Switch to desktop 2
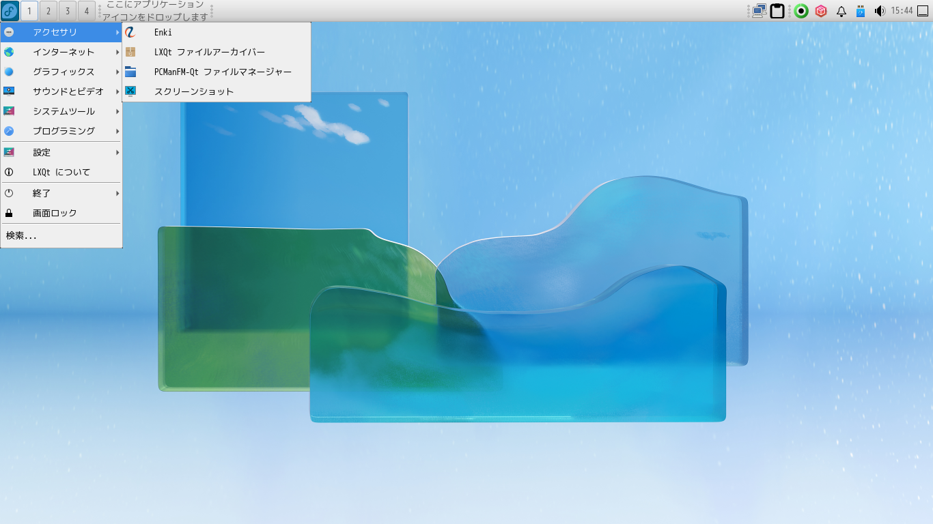 click(48, 11)
